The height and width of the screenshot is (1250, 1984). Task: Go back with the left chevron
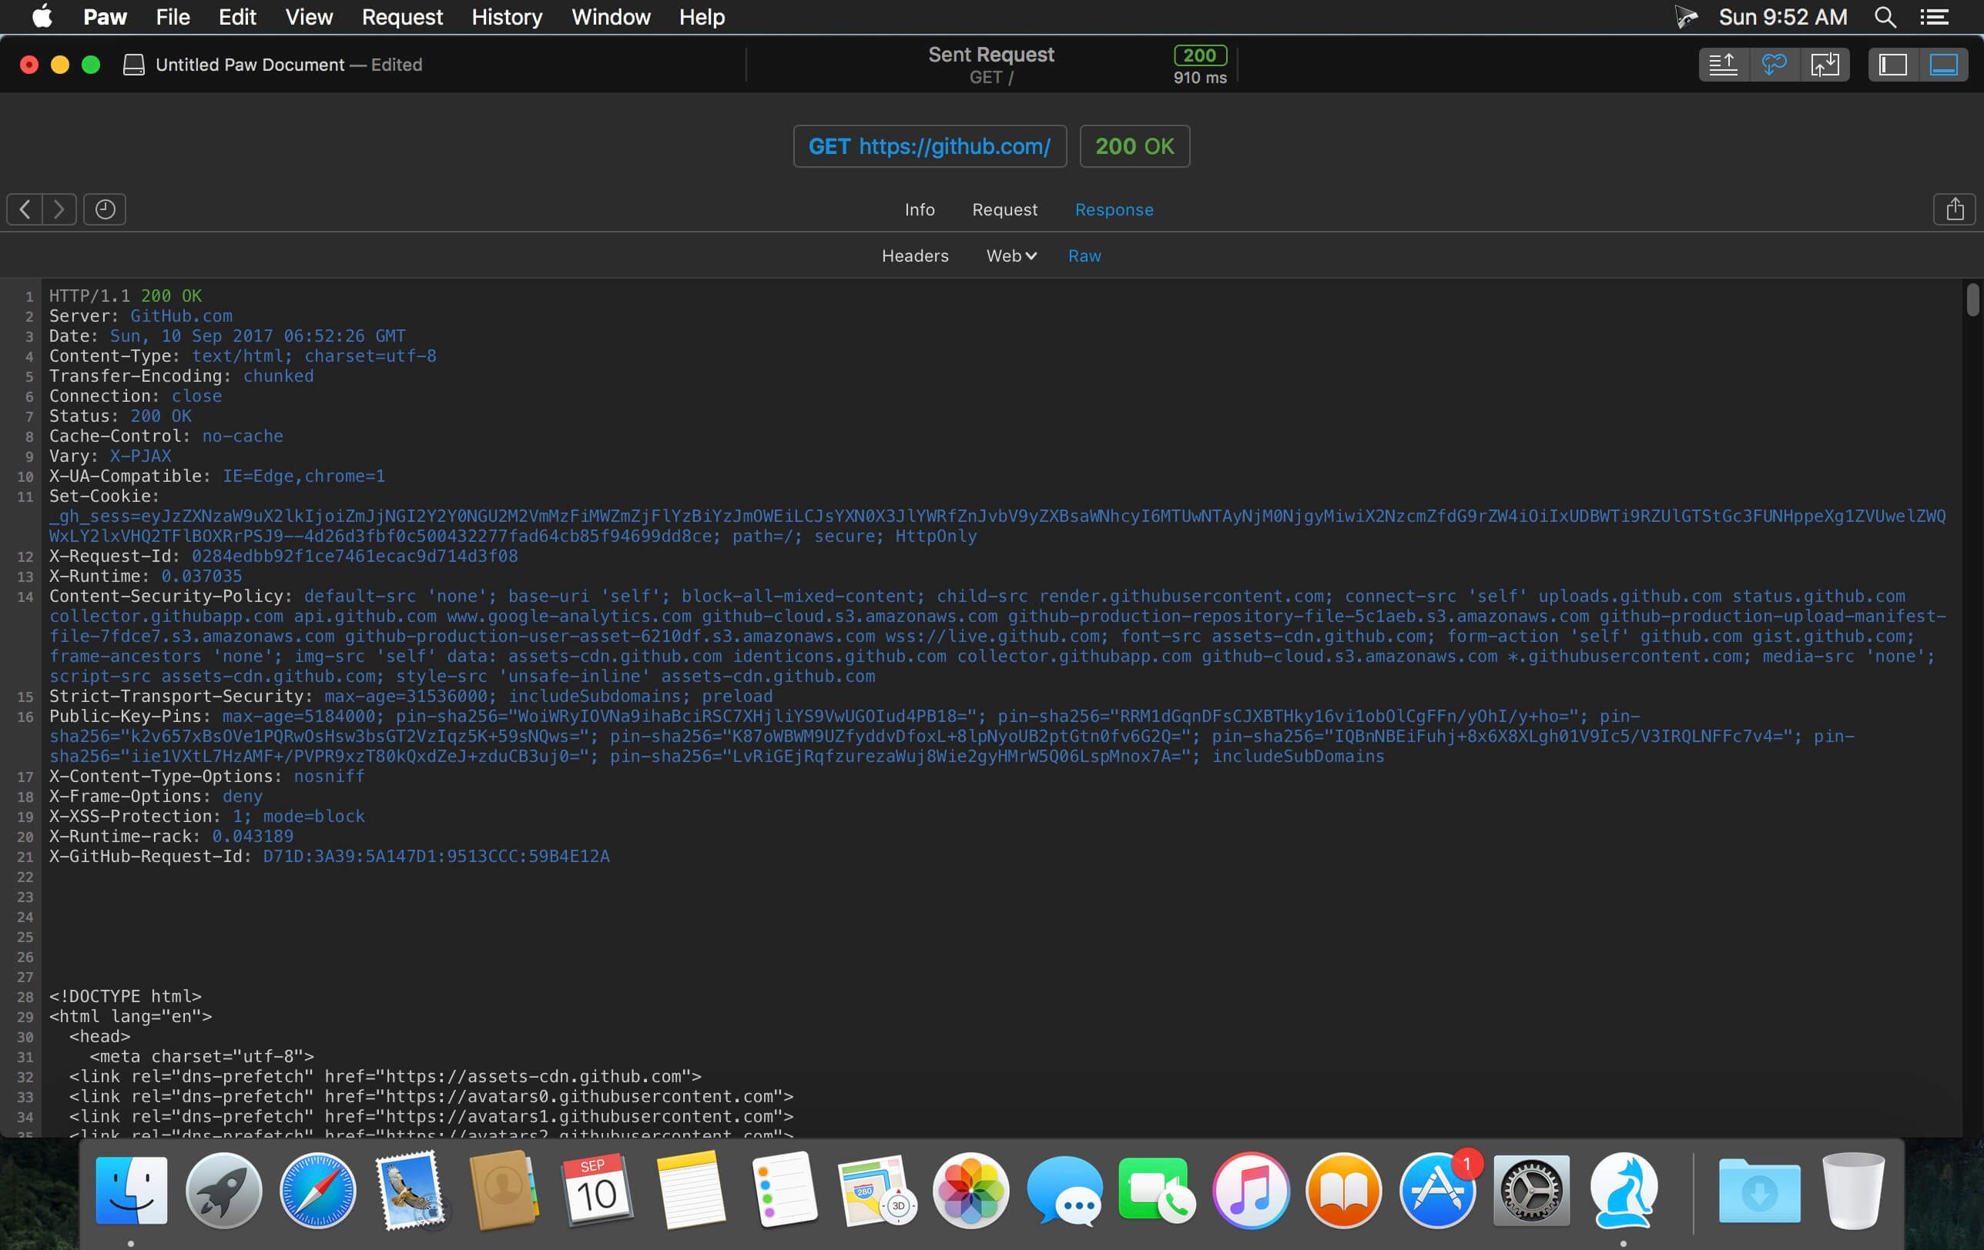point(25,209)
